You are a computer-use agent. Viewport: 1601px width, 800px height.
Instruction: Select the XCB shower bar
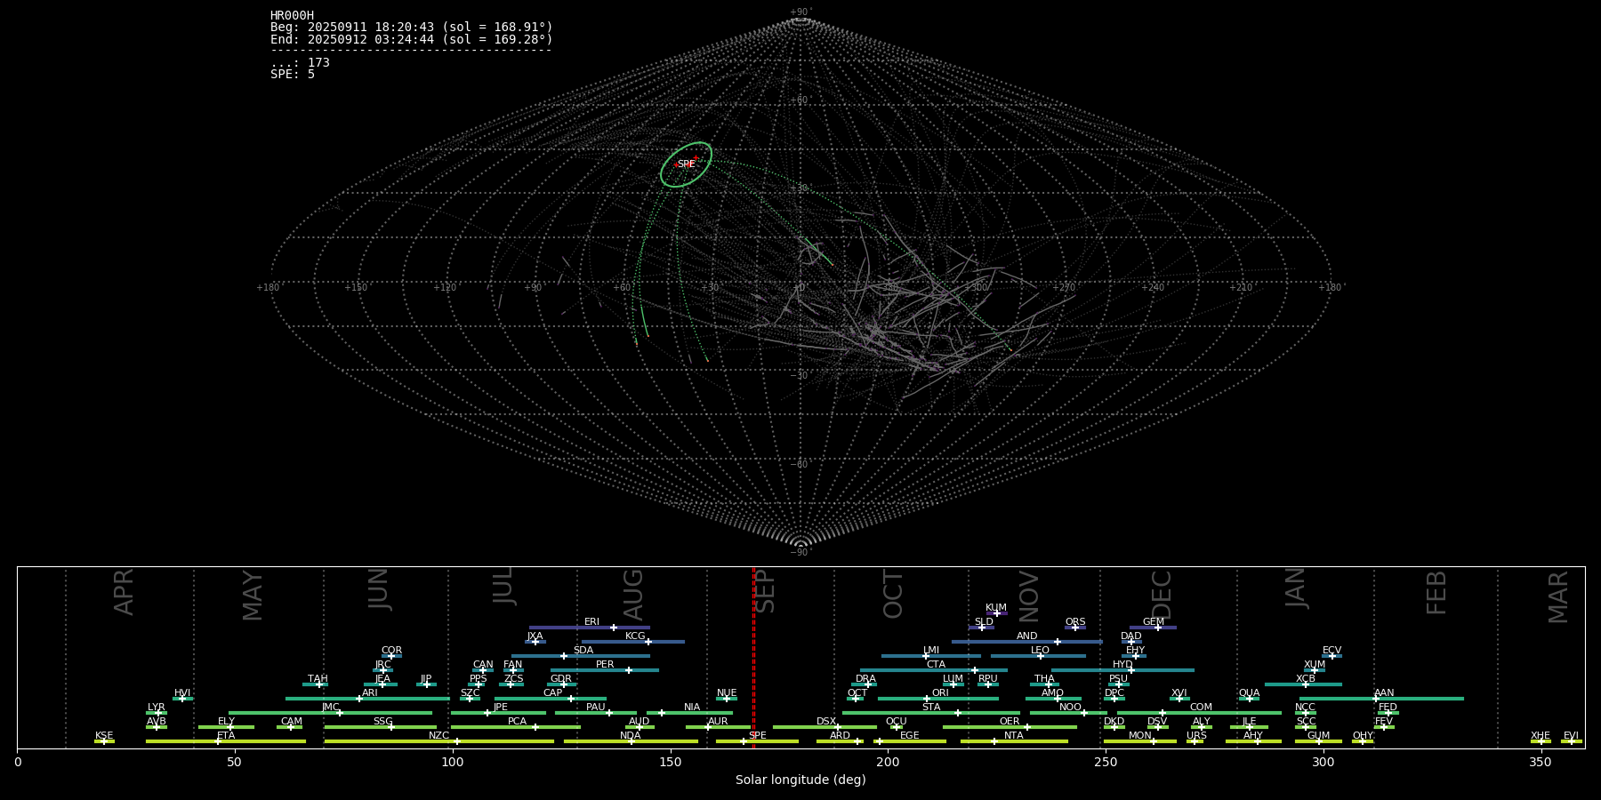tap(1303, 684)
